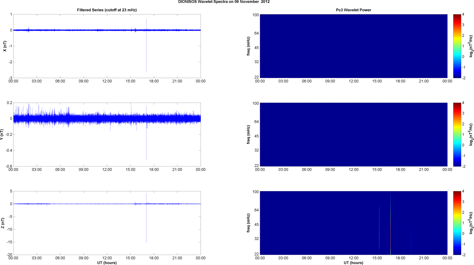Click '64' frequency tick of top wavelet plot
Image resolution: width=474 pixels, height=265 pixels.
(x=257, y=33)
